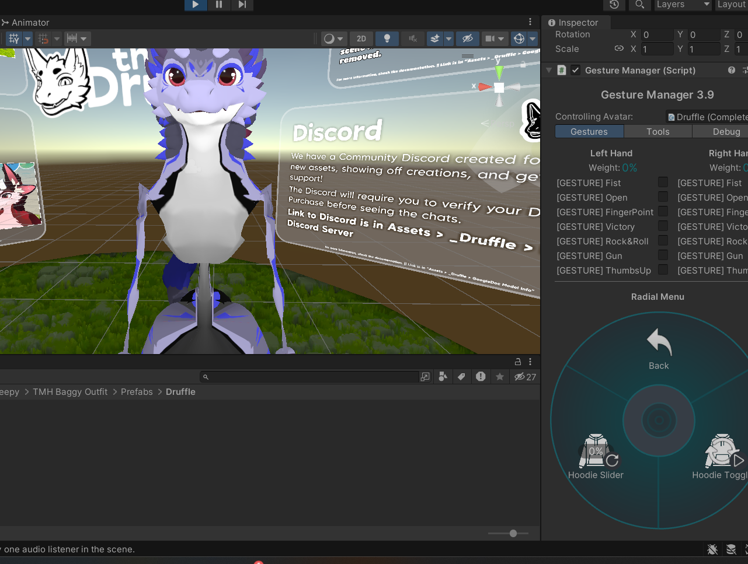Viewport: 748px width, 564px height.
Task: Select the Druffle breadcrumb
Action: pos(180,392)
